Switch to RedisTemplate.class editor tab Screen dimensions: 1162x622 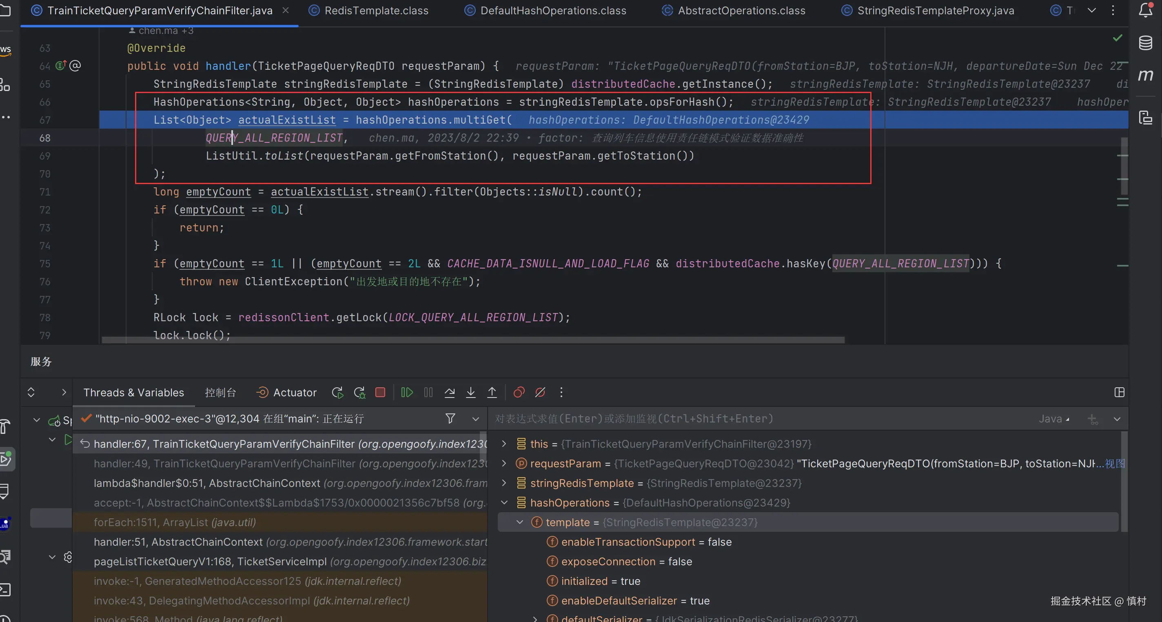point(376,10)
